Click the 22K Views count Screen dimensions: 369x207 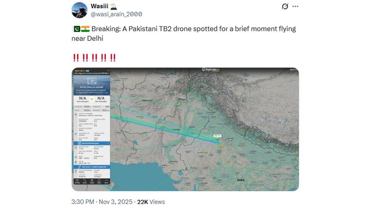151,201
